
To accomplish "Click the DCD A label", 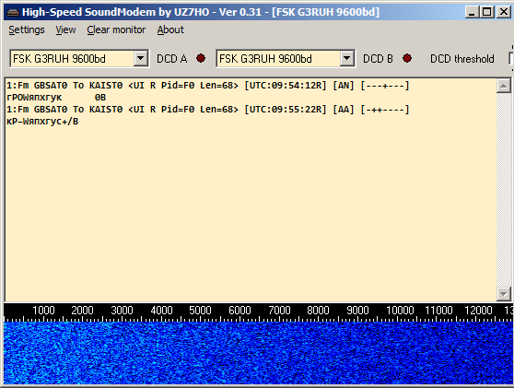I will click(x=171, y=59).
